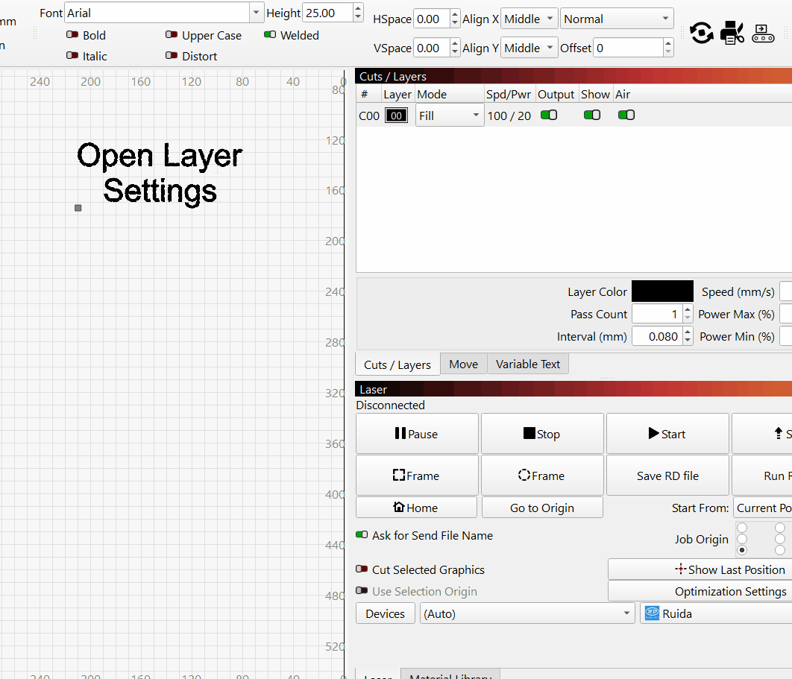Increase Pass Count with up arrow

[x=688, y=309]
